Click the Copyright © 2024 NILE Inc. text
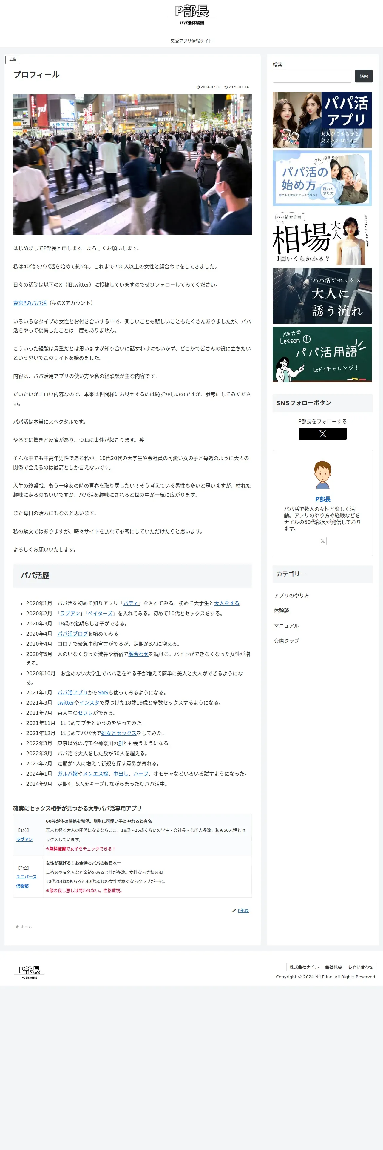Screen dimensions: 383x1150 point(326,977)
